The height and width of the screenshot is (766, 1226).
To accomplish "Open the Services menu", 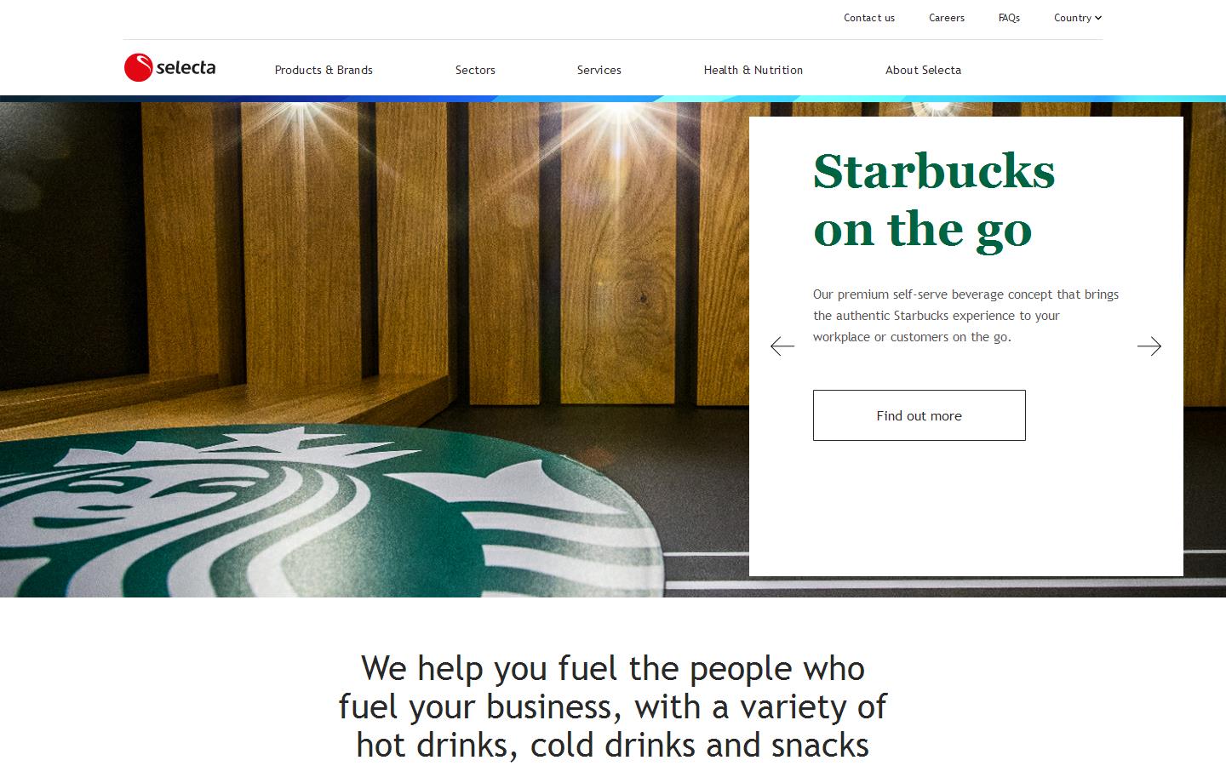I will (599, 70).
